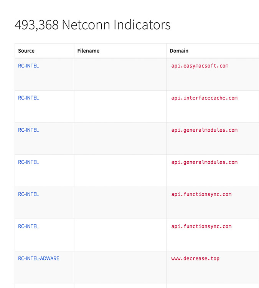
Task: Select the api.interfacecache.com domain entry
Action: (204, 98)
